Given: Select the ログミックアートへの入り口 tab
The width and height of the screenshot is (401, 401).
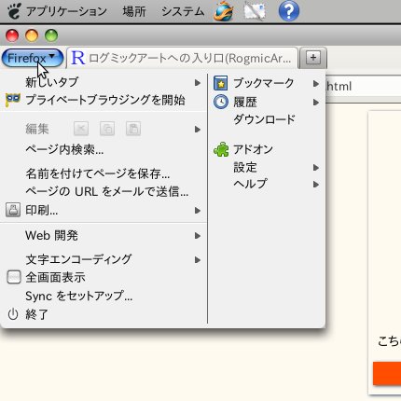Looking at the screenshot, I should (183, 58).
